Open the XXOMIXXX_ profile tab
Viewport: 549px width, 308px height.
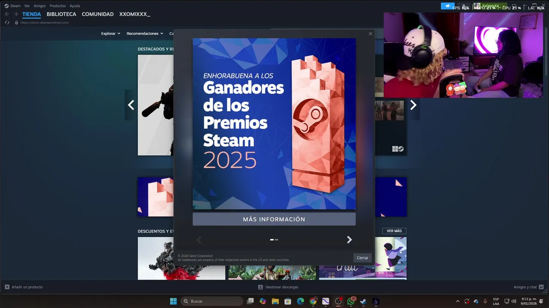pyautogui.click(x=135, y=14)
